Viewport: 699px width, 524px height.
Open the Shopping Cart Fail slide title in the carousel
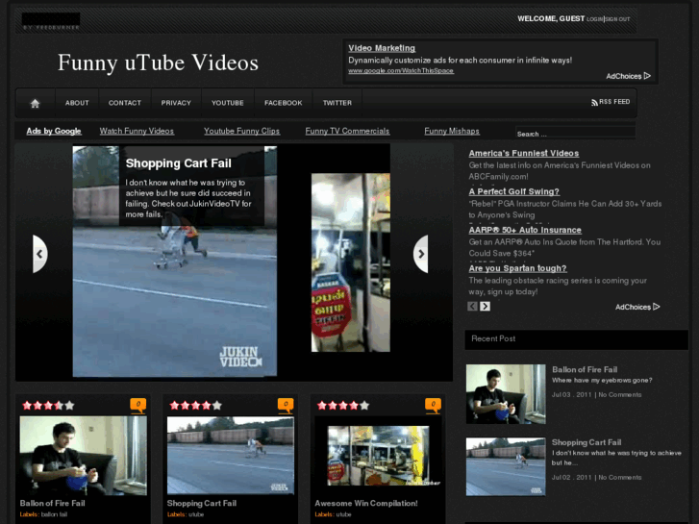coord(178,163)
